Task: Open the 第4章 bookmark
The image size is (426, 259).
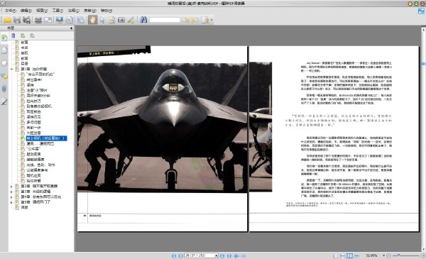Action: pos(40,197)
